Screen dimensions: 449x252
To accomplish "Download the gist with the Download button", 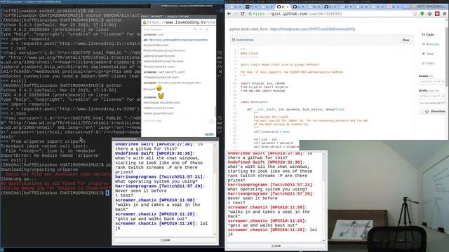I will coord(433,111).
